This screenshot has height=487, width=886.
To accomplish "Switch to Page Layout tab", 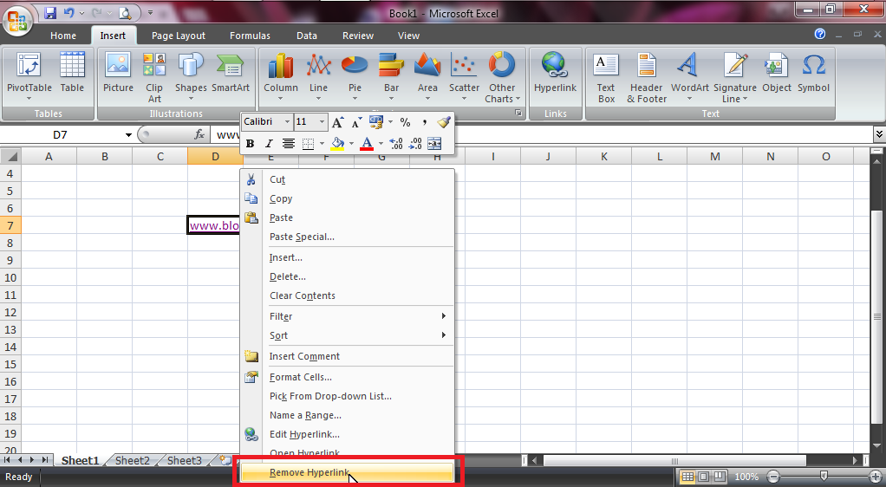I will coord(179,36).
